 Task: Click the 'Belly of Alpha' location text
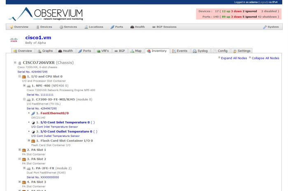point(35,43)
